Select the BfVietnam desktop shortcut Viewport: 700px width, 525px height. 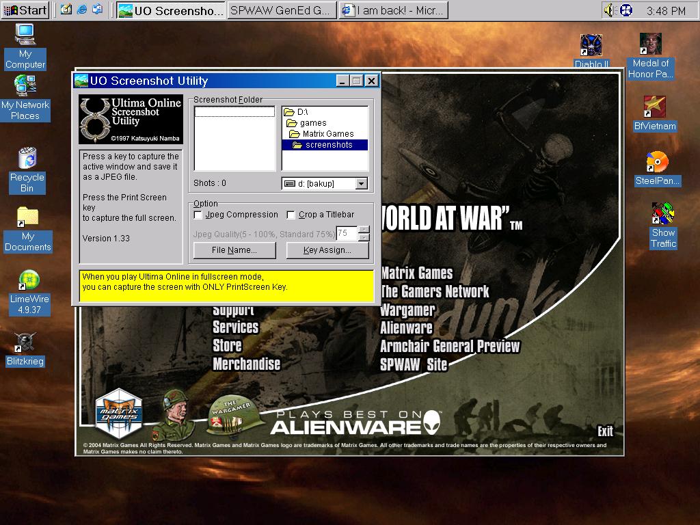click(655, 113)
